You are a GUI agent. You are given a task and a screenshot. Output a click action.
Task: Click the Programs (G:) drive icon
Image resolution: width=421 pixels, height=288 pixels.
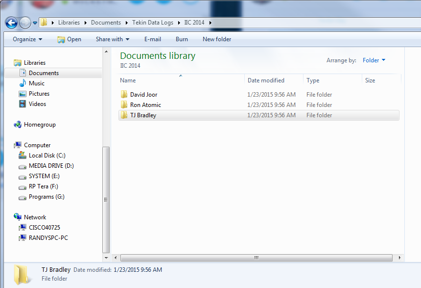tap(23, 198)
